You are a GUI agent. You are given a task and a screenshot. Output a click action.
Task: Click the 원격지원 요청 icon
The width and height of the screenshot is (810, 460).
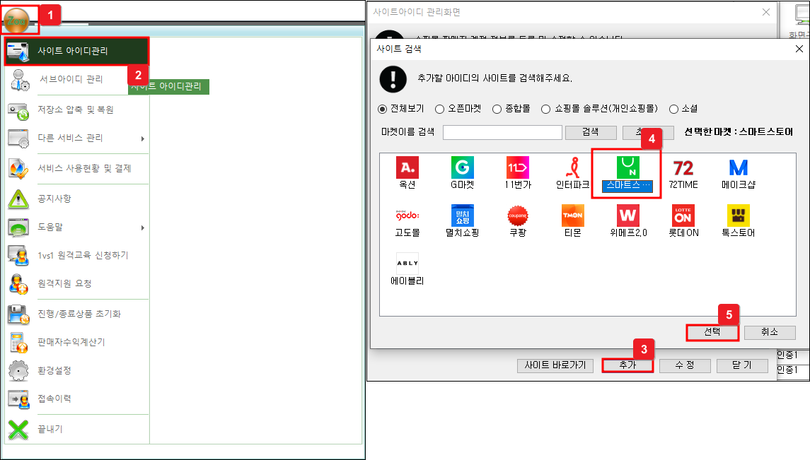click(x=18, y=283)
